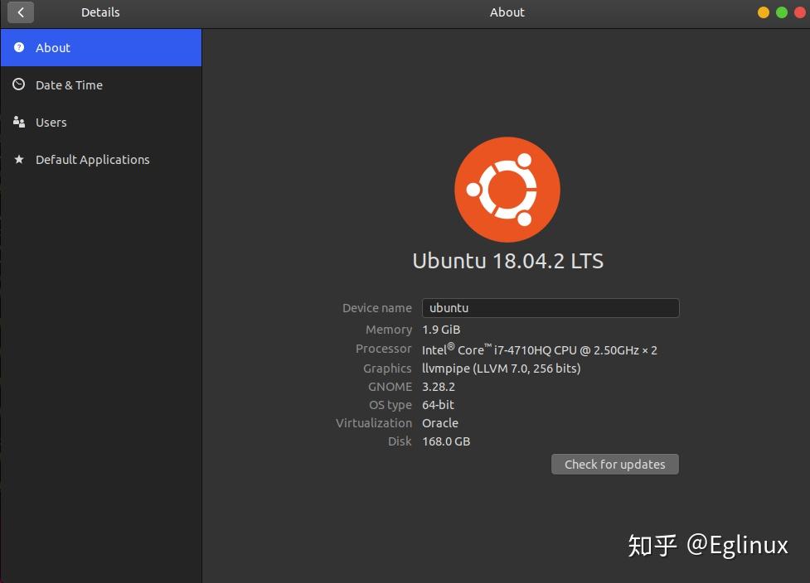Click the back arrow in the header bar

pos(20,12)
